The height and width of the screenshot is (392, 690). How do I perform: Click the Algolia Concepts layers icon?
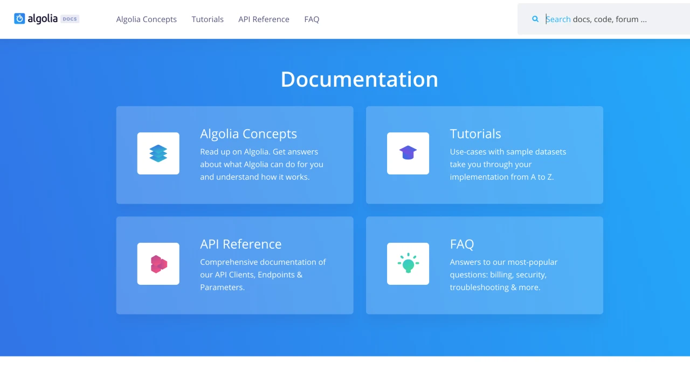point(158,153)
